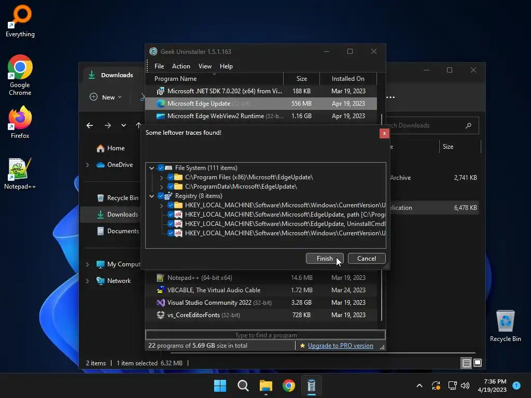Click Network icon in Explorer sidebar

click(x=100, y=281)
